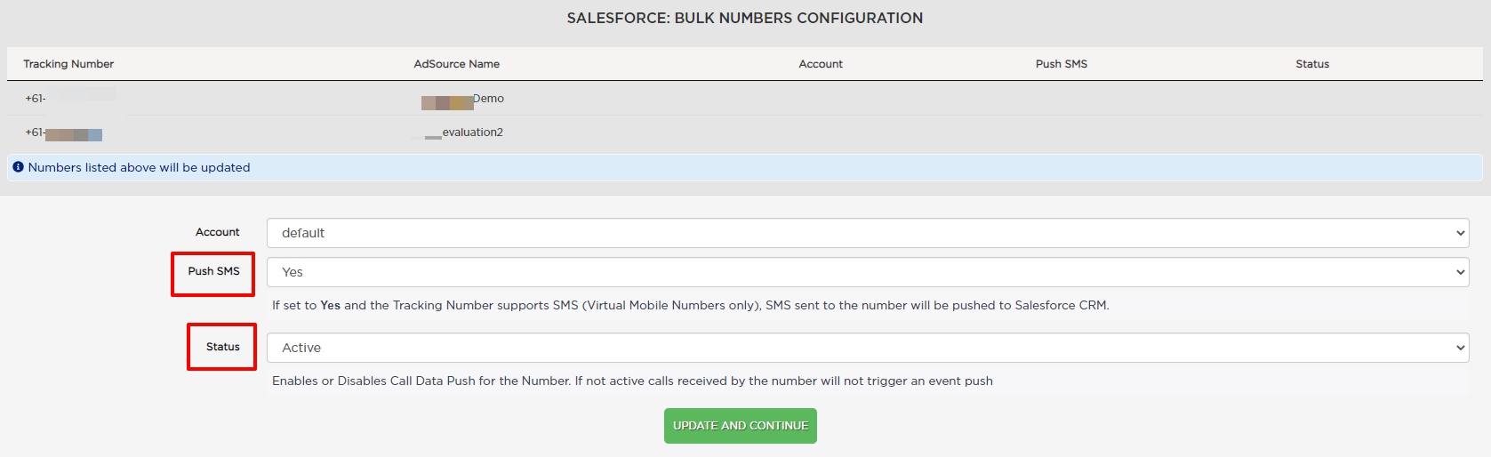This screenshot has width=1491, height=457.
Task: Open the Account dropdown showing default
Action: pos(868,233)
